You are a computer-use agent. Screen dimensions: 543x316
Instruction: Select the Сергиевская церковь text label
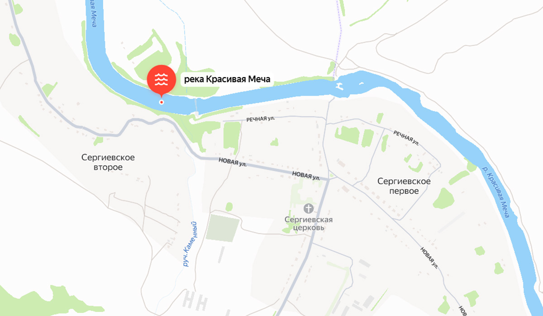(x=309, y=224)
